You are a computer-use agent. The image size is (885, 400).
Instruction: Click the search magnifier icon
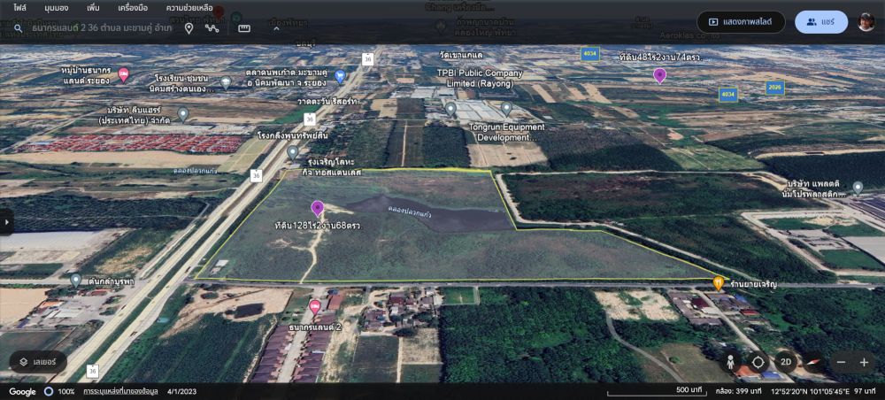17,28
